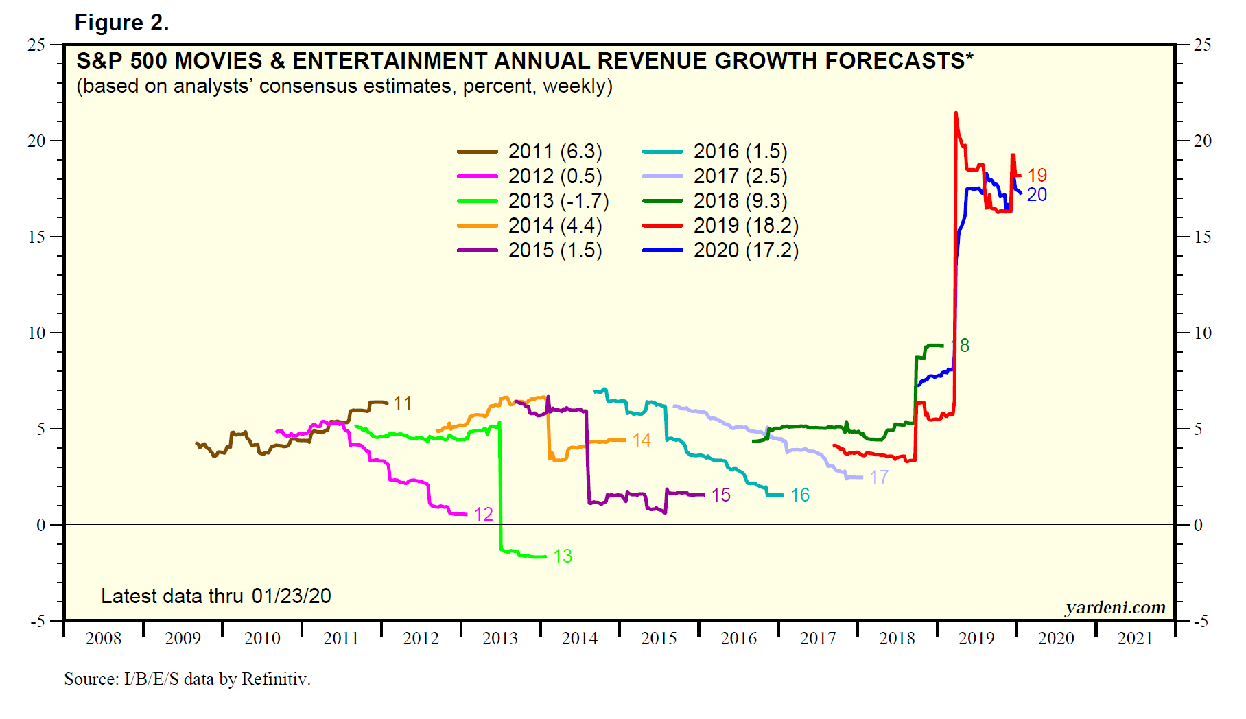Click the red 2019 legend line swatch
Screen dimensions: 1246x719
tap(663, 226)
